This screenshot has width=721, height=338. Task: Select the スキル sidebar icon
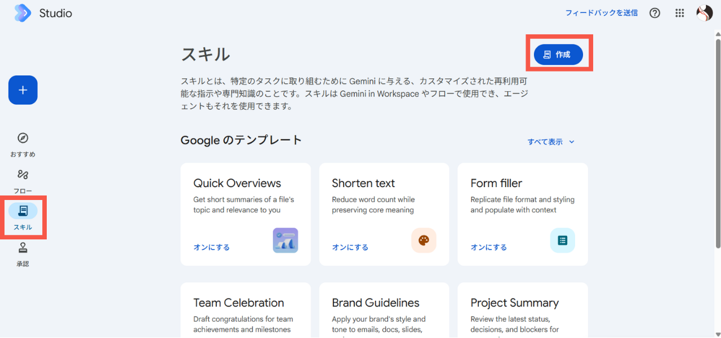coord(23,211)
